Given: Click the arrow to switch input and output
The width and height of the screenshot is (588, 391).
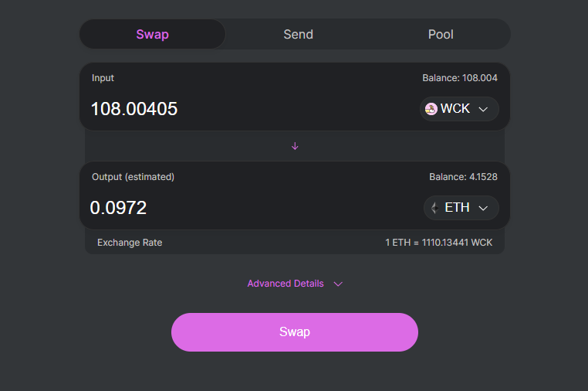Looking at the screenshot, I should coord(295,146).
